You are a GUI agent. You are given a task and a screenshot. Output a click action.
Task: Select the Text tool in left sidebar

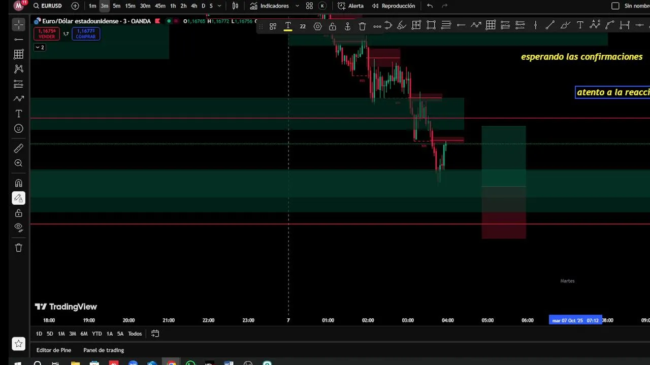[x=18, y=114]
